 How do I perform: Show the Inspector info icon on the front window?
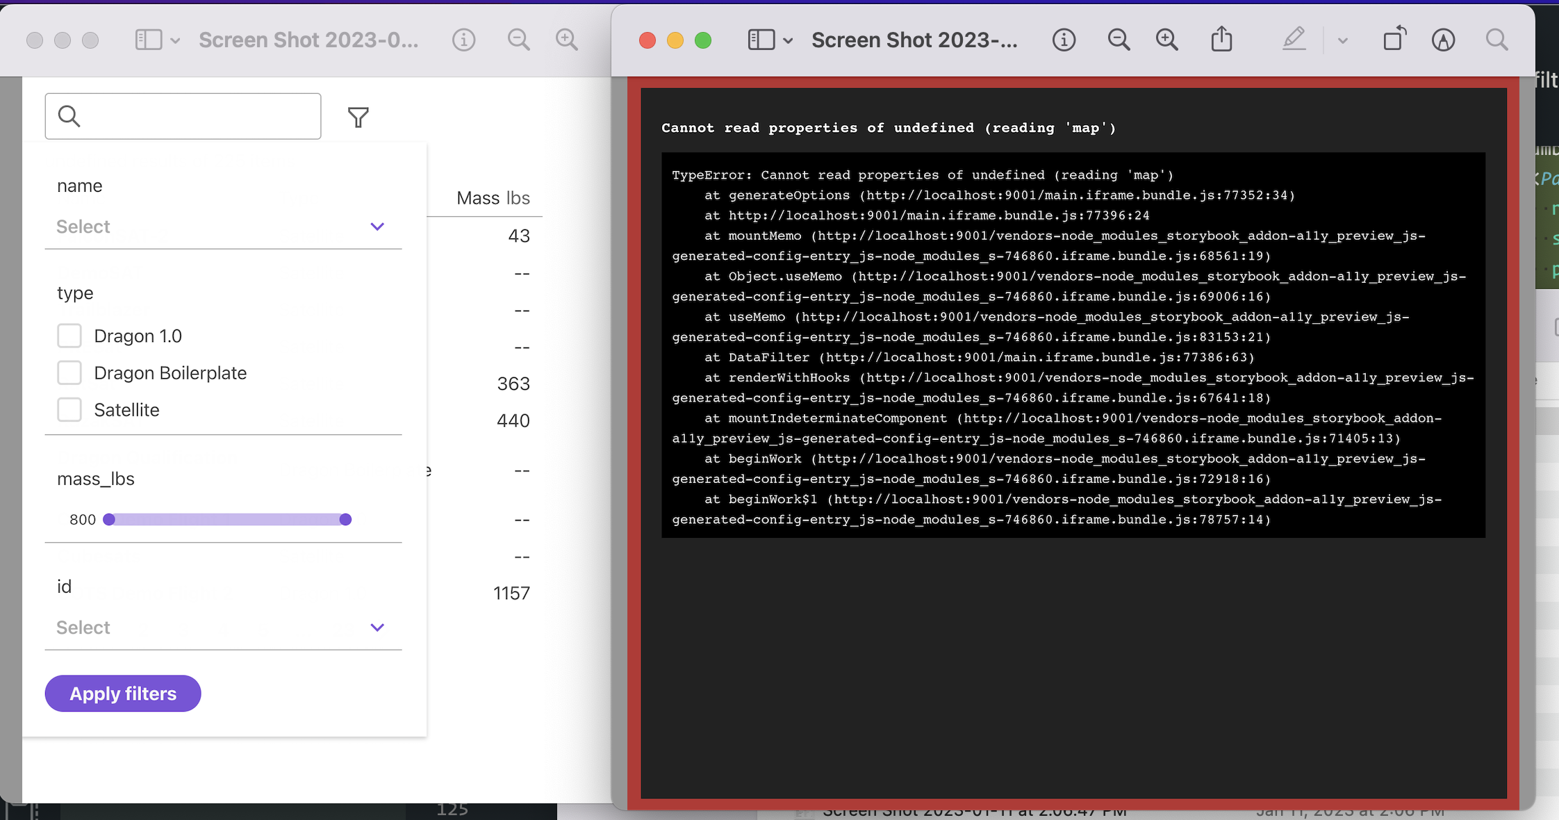pyautogui.click(x=1064, y=40)
